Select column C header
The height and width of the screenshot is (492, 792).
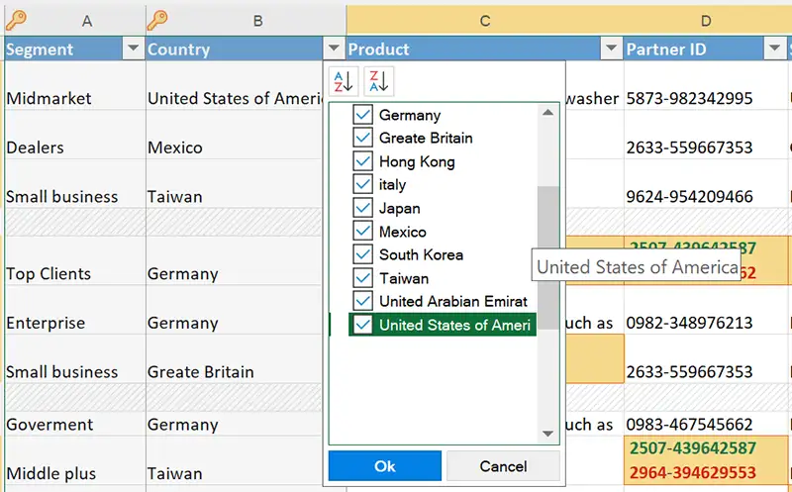tap(485, 21)
